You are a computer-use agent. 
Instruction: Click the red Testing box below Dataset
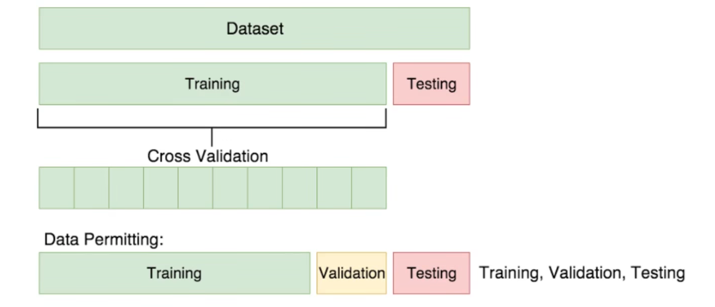coord(431,83)
